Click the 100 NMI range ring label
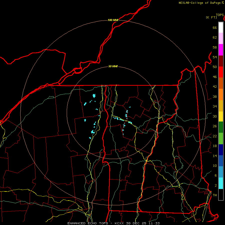Image resolution: width=225 pixels, height=225 pixels. click(113, 20)
